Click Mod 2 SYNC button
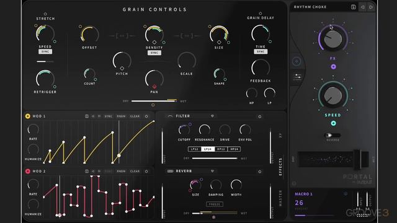The image size is (397, 223). pyautogui.click(x=109, y=171)
